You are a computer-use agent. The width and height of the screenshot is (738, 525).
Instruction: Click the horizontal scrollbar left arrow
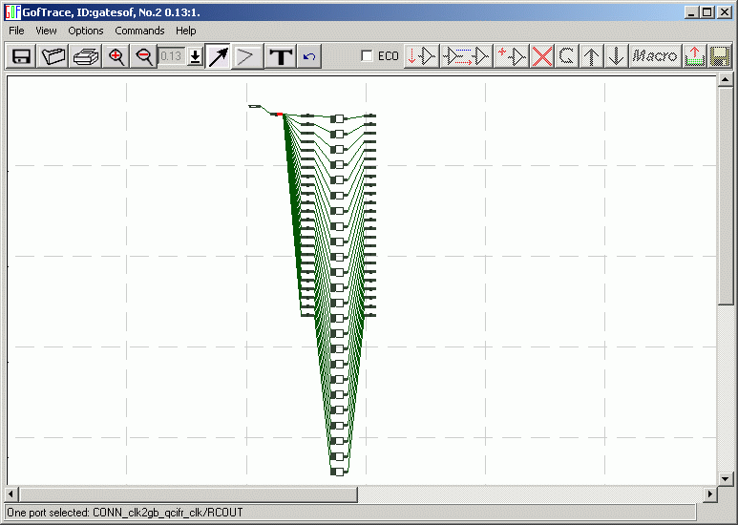click(x=11, y=494)
